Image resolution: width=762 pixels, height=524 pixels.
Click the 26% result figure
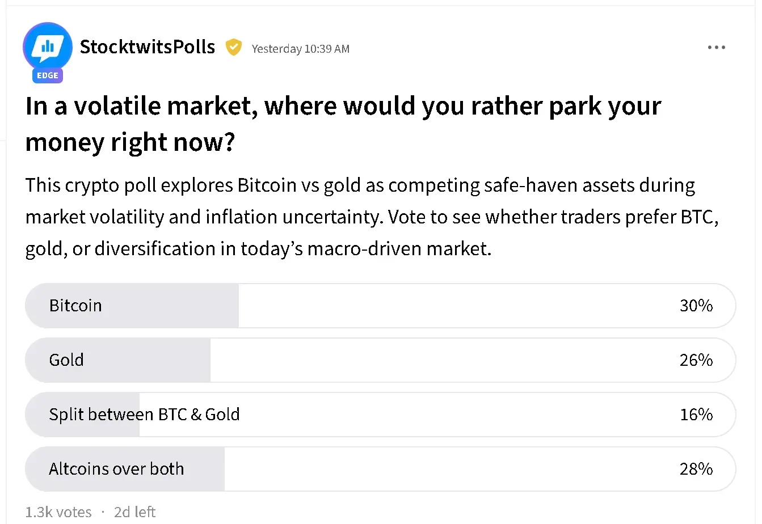696,360
